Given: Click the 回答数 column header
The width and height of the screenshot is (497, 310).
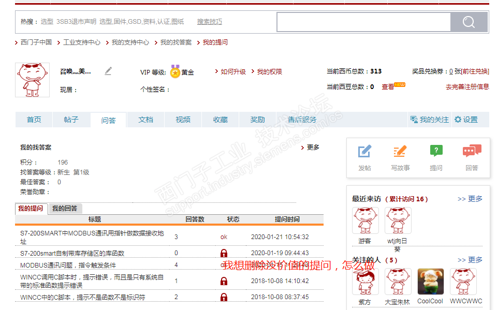Looking at the screenshot, I should click(195, 219).
